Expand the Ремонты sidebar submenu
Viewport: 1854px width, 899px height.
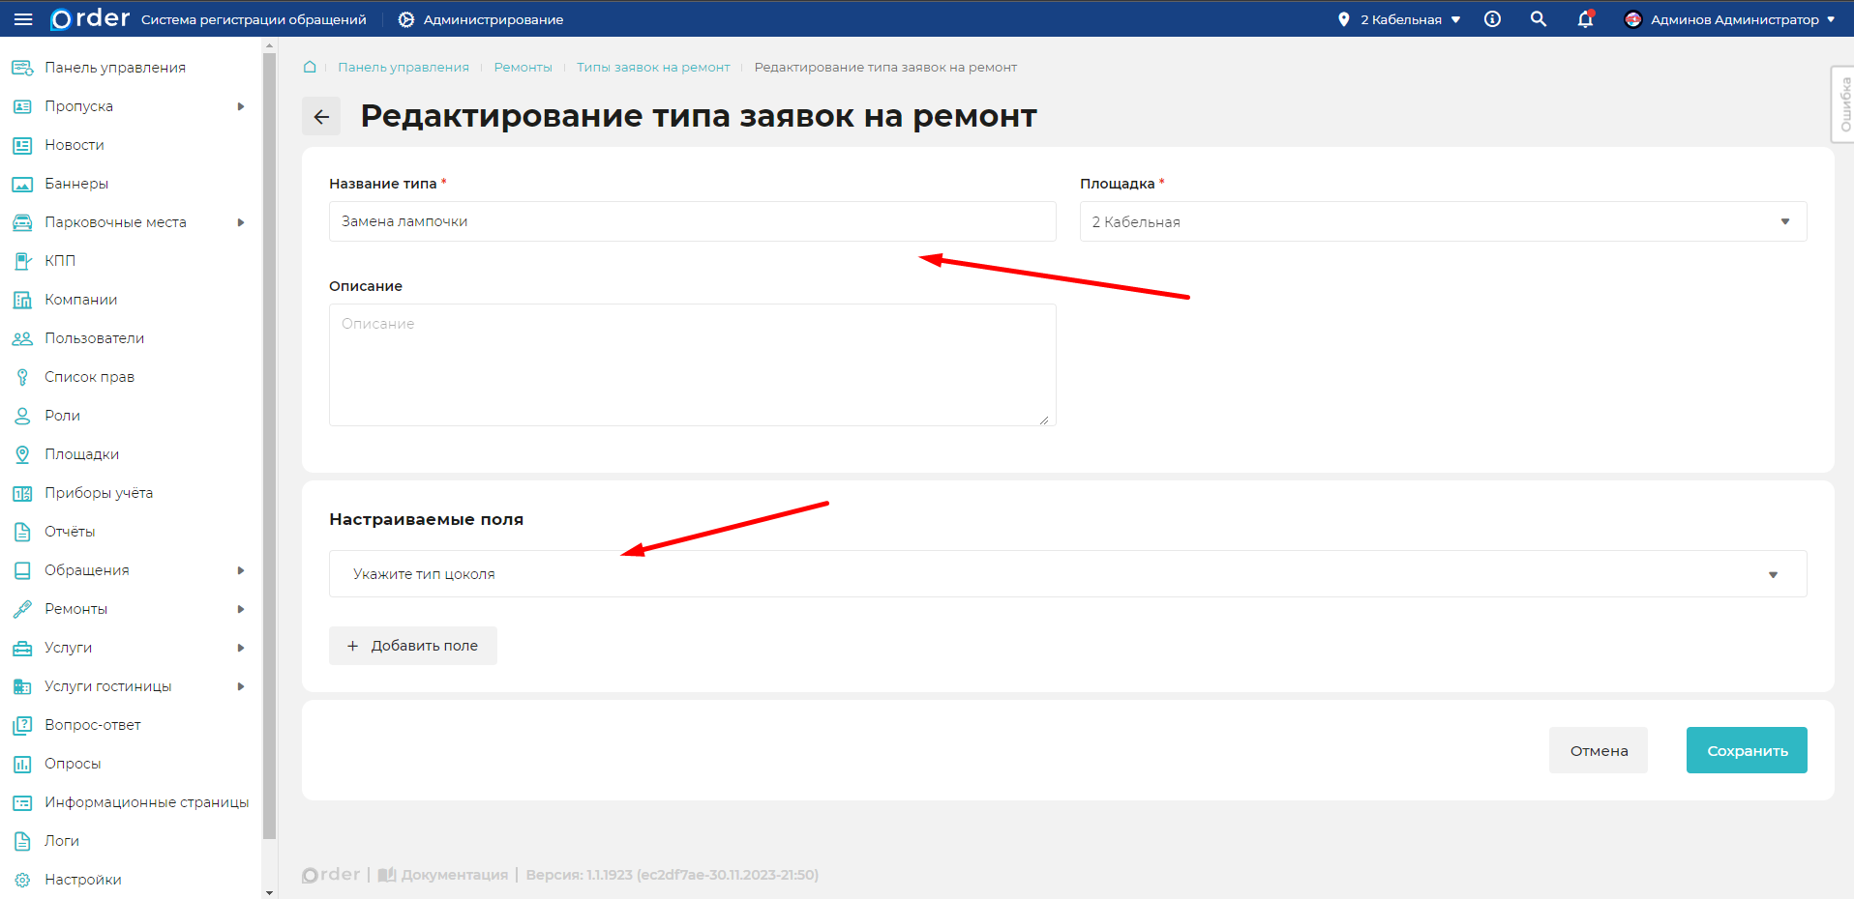click(241, 609)
